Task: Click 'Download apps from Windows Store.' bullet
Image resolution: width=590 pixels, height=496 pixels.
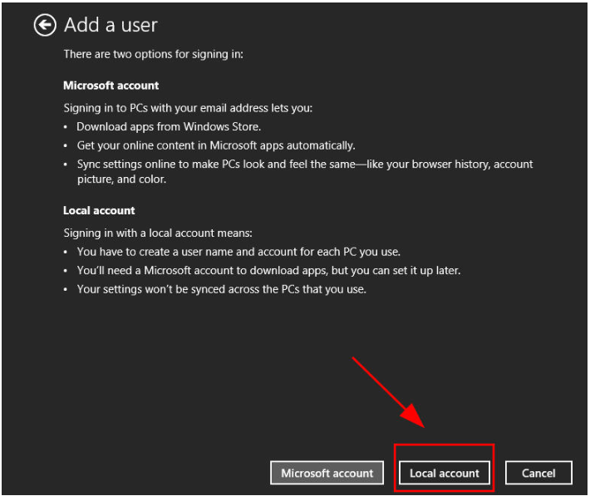Action: click(169, 127)
